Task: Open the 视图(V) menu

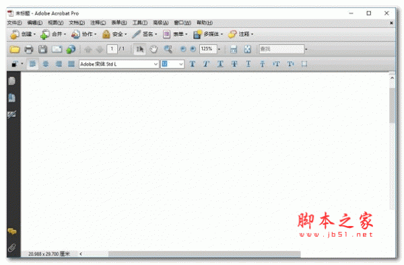Action: pos(56,23)
